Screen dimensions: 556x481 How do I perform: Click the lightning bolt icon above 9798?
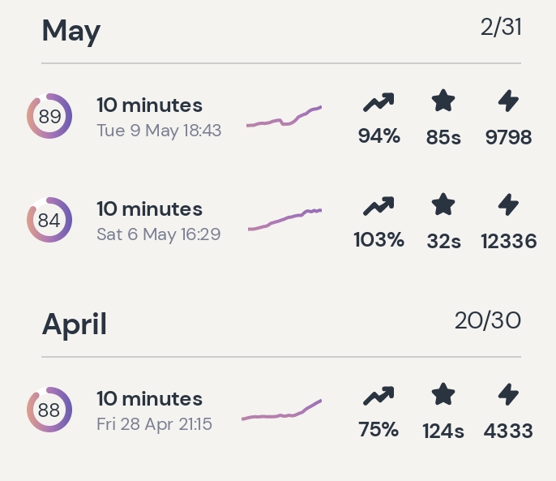(508, 101)
